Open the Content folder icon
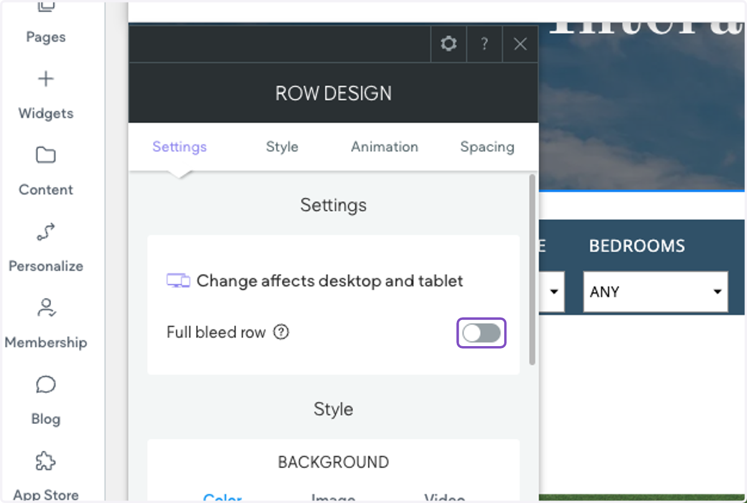This screenshot has width=747, height=503. coord(45,155)
